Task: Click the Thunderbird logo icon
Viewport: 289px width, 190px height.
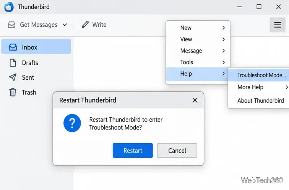Action: point(9,7)
